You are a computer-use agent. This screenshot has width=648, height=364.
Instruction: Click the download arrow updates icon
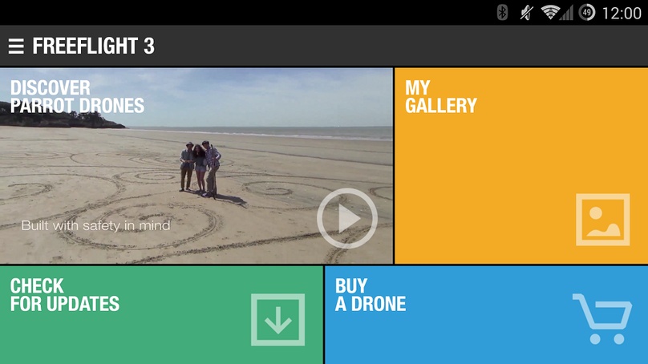(277, 320)
